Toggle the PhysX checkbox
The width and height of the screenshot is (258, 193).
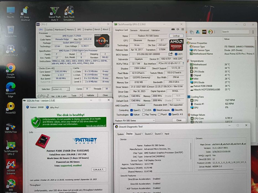(159, 114)
